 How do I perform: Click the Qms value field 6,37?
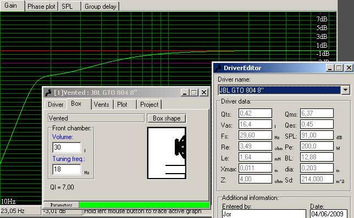pyautogui.click(x=317, y=113)
